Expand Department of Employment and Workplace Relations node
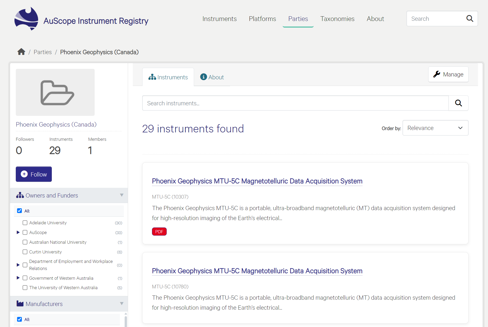 [x=18, y=265]
